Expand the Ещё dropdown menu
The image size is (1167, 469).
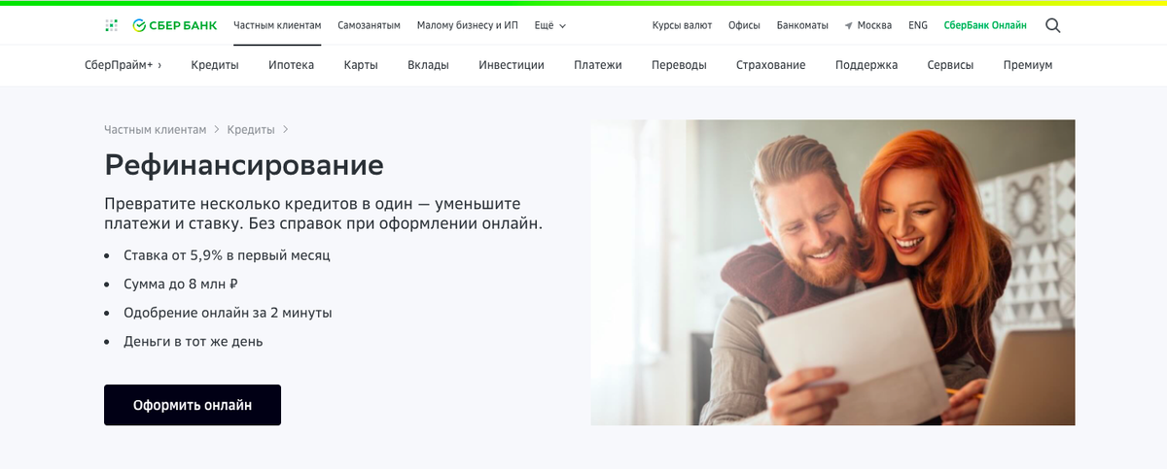[x=550, y=25]
